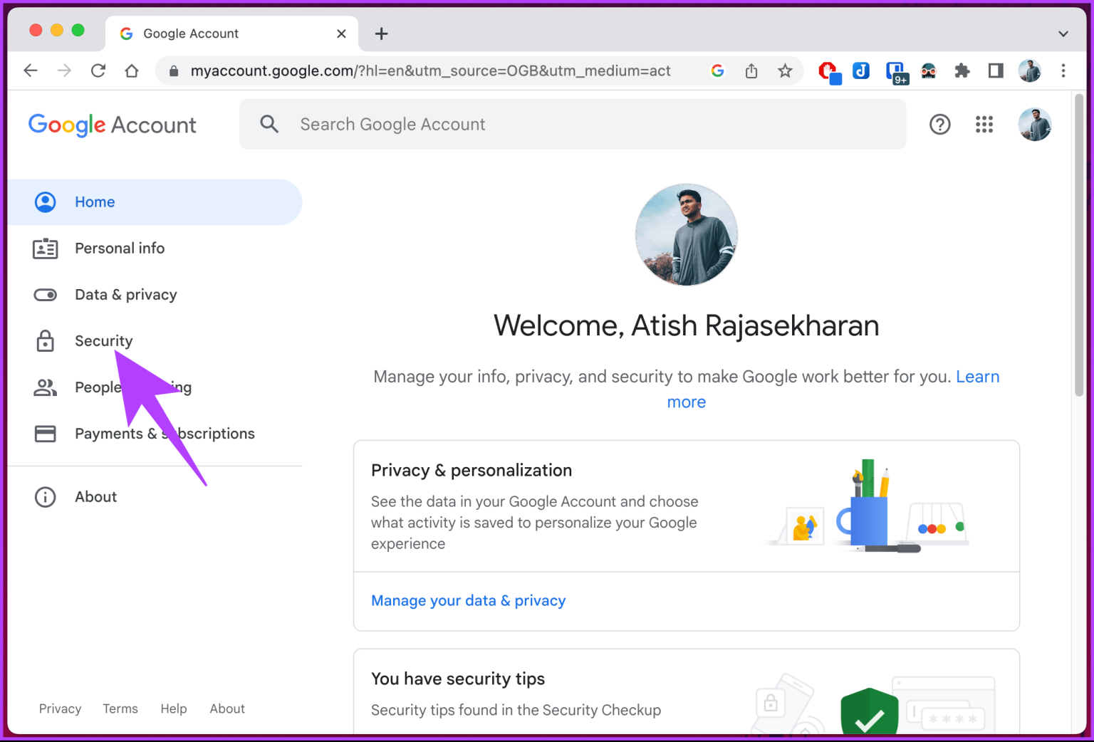The height and width of the screenshot is (742, 1094).
Task: Click Manage your data & privacy
Action: [x=468, y=600]
